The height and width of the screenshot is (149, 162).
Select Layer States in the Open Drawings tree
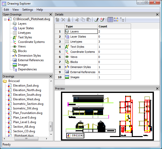tap(26, 28)
